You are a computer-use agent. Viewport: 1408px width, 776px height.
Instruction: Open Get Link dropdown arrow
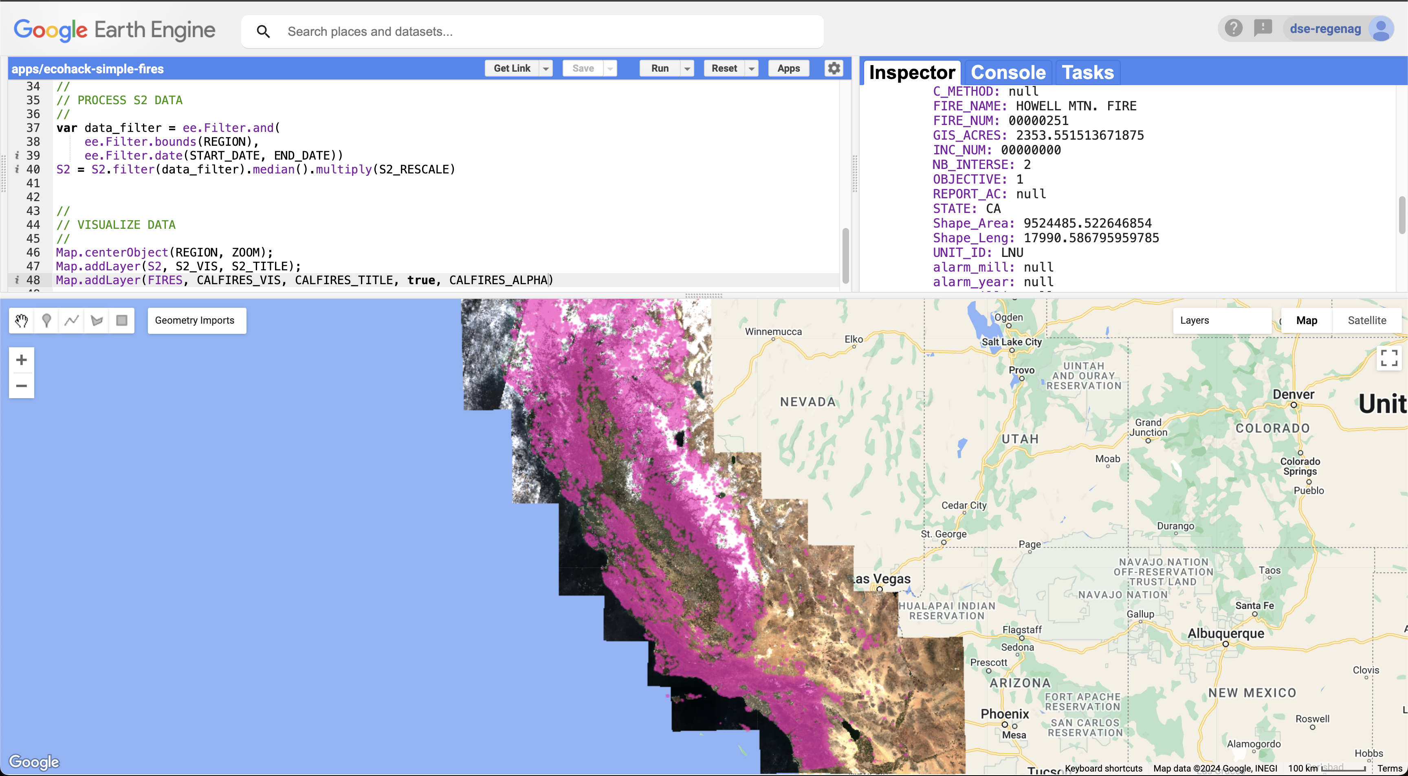pos(546,68)
